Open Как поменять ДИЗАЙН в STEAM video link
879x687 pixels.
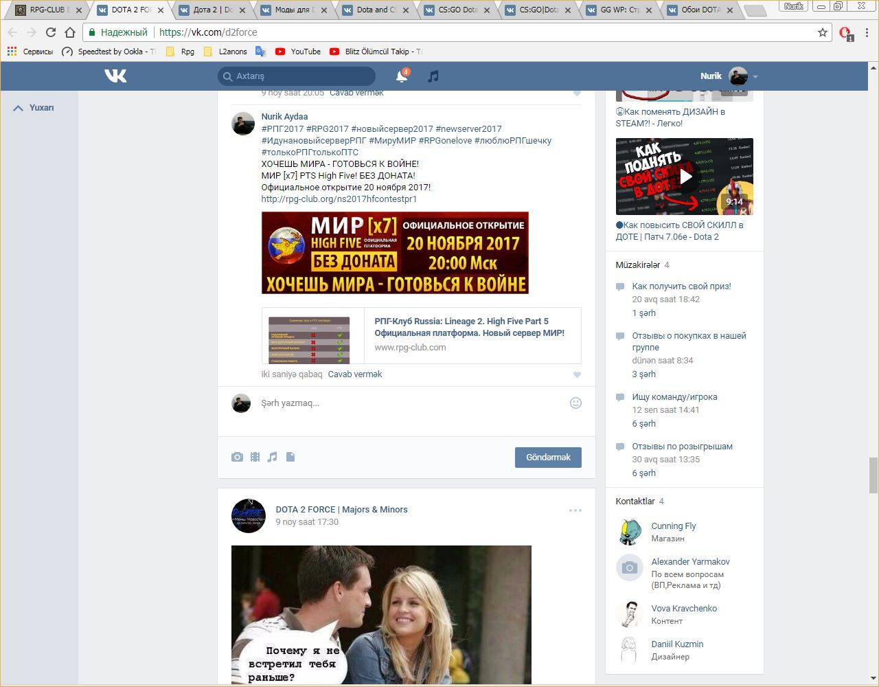pyautogui.click(x=671, y=117)
